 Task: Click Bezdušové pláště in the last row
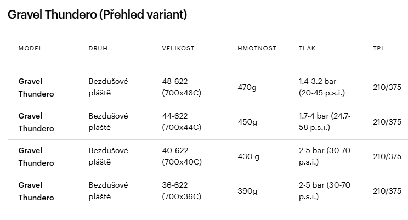(108, 191)
